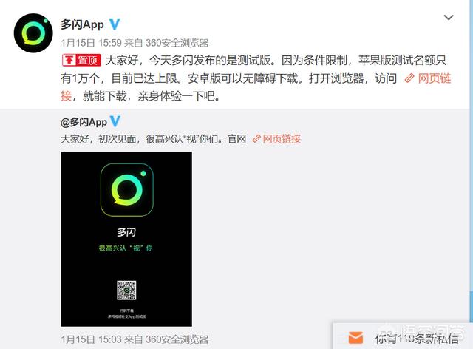
Task: Open the orange envelope message icon
Action: [355, 337]
